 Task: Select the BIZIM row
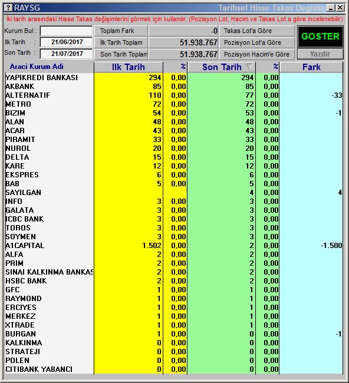(174, 113)
